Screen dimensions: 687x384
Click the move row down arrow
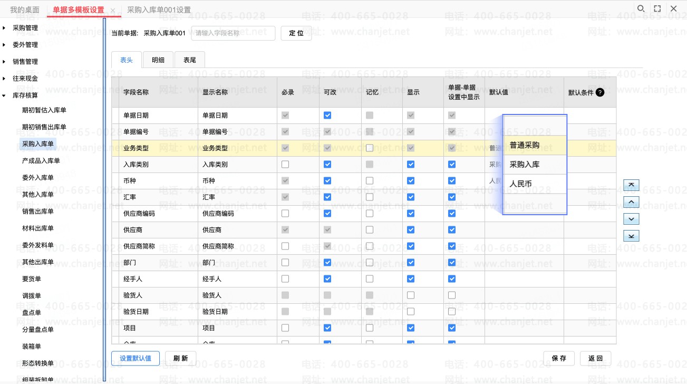click(x=631, y=219)
